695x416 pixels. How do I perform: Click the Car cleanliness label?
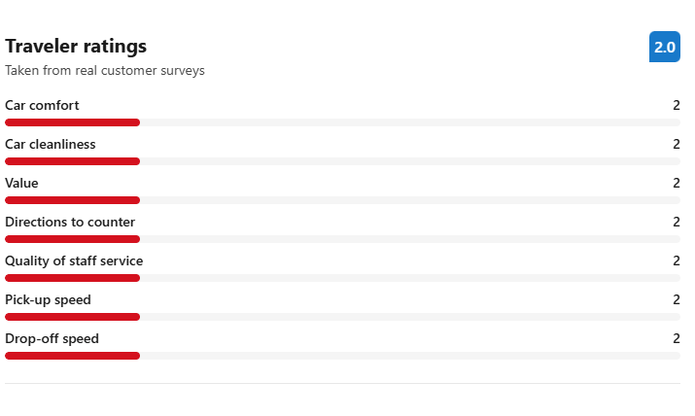(x=51, y=144)
